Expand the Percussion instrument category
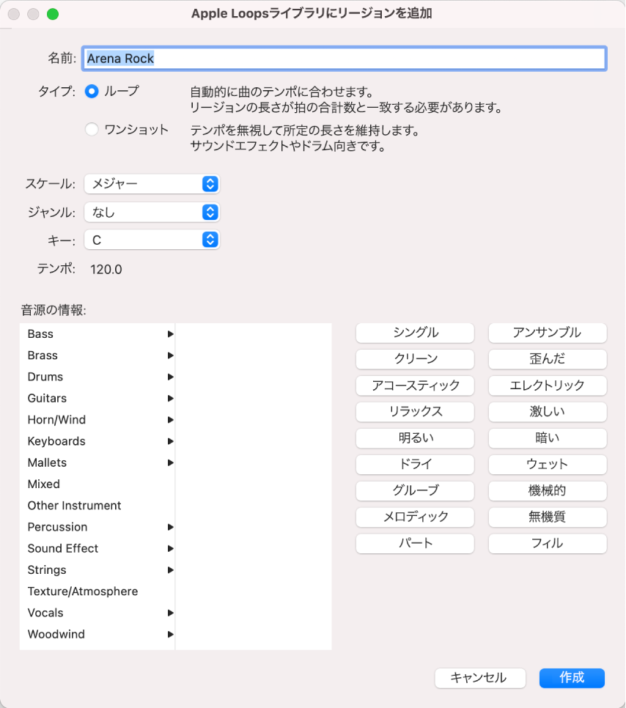Image resolution: width=626 pixels, height=708 pixels. [x=97, y=527]
